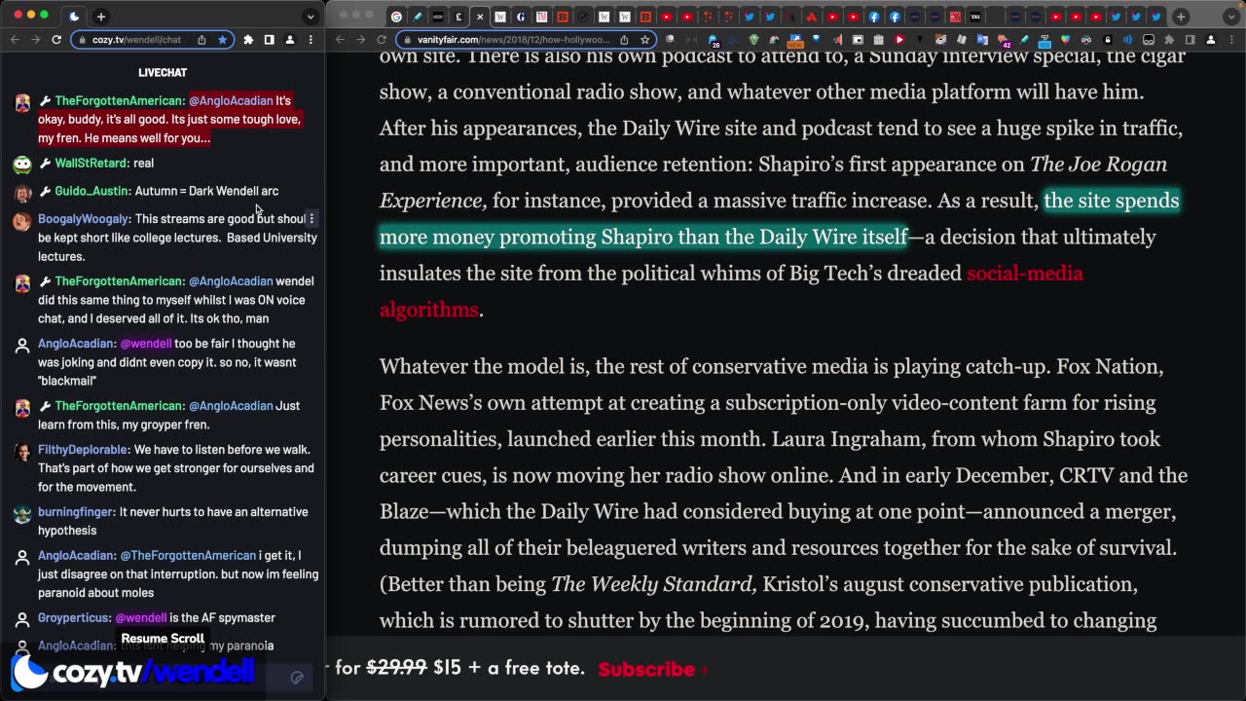The width and height of the screenshot is (1246, 701).
Task: Open the padlock extension
Action: point(1107,40)
